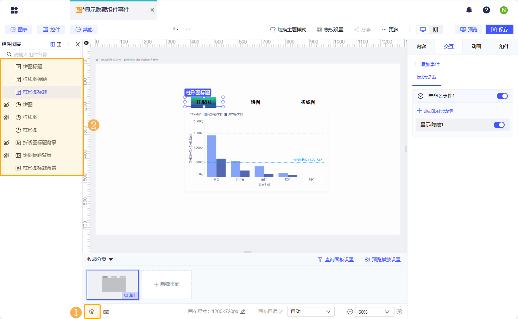Image resolution: width=518 pixels, height=319 pixels.
Task: Collapse the 未命名事件1 event chevron
Action: click(x=421, y=96)
